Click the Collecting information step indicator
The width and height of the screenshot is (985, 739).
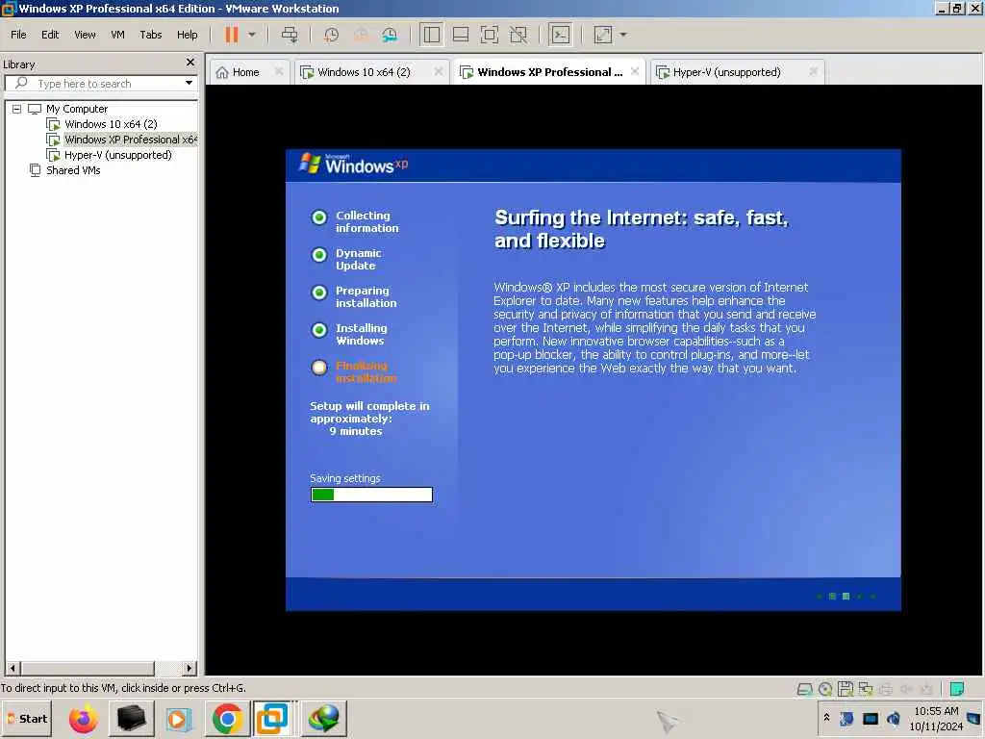pyautogui.click(x=319, y=217)
